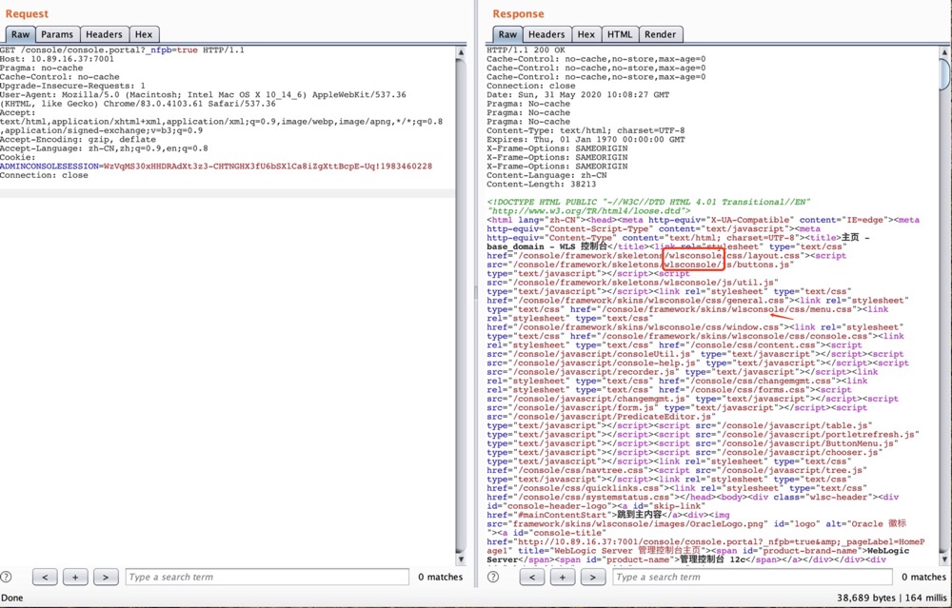Open the request Headers tab
Image resolution: width=952 pixels, height=608 pixels.
[x=104, y=34]
